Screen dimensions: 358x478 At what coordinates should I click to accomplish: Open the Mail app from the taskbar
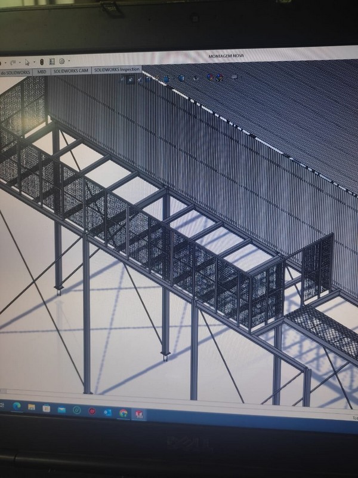pos(62,409)
